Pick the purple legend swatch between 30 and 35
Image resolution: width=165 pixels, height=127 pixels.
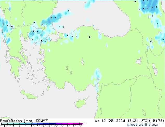[59, 124]
